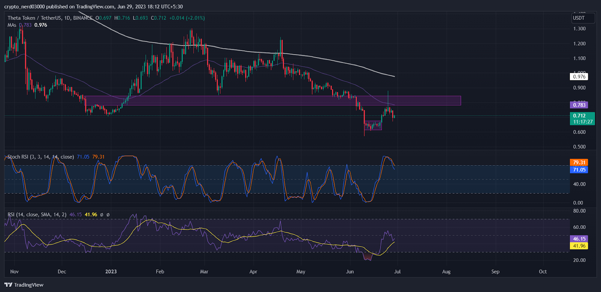The image size is (601, 292).
Task: Select the high value H0.716
Action: point(122,18)
